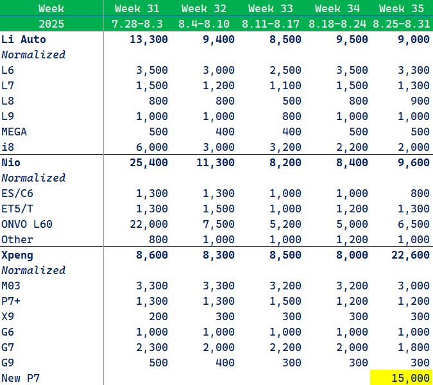
Task: Select the Nio row label
Action: click(x=11, y=163)
